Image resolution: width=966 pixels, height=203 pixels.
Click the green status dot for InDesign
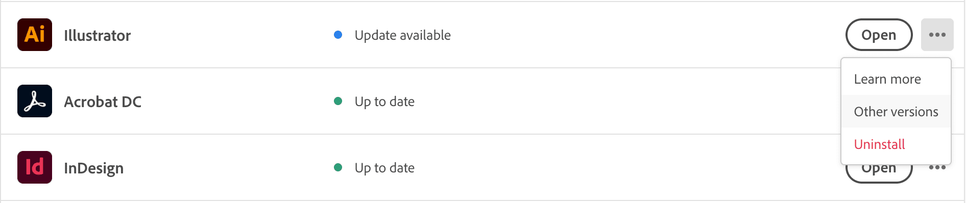point(337,167)
